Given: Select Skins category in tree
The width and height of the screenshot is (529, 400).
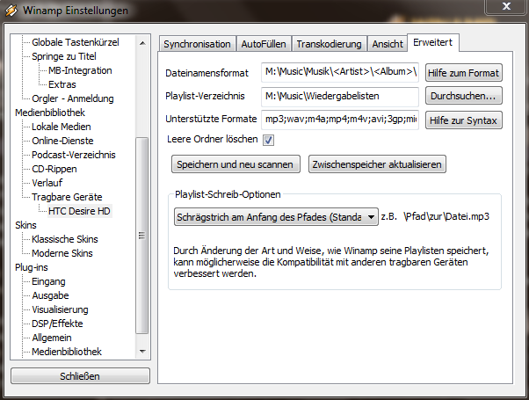Looking at the screenshot, I should tap(25, 225).
